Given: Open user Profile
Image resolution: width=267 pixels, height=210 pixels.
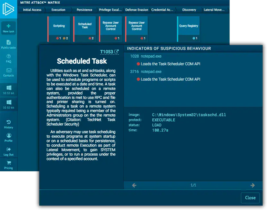Looking at the screenshot, I should tap(8, 138).
